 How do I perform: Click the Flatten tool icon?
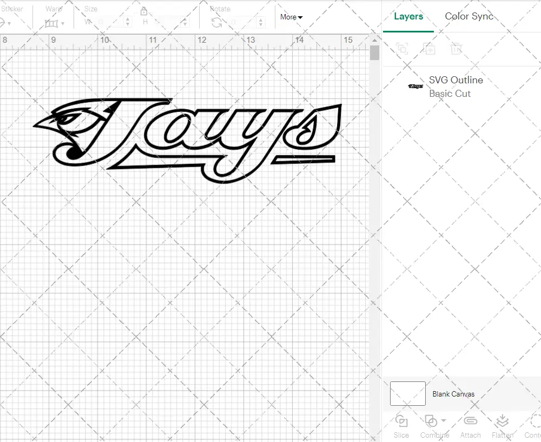pyautogui.click(x=502, y=421)
